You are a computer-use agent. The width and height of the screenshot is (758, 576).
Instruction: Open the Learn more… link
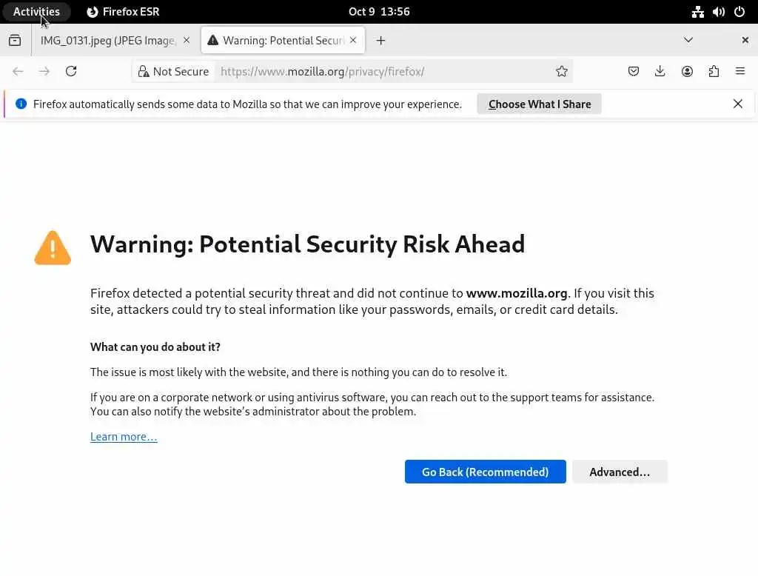click(124, 436)
